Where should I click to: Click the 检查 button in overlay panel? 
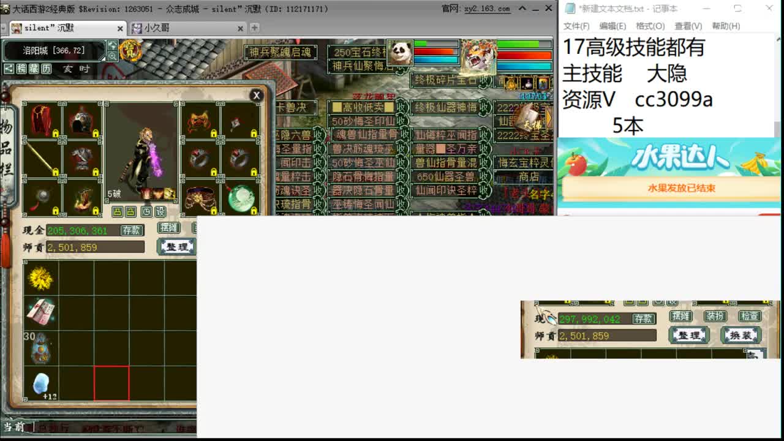750,316
